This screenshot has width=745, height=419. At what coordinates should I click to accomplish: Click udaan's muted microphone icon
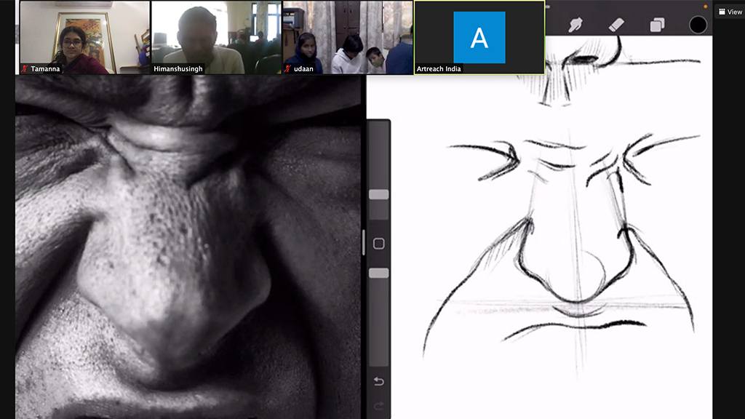[288, 69]
